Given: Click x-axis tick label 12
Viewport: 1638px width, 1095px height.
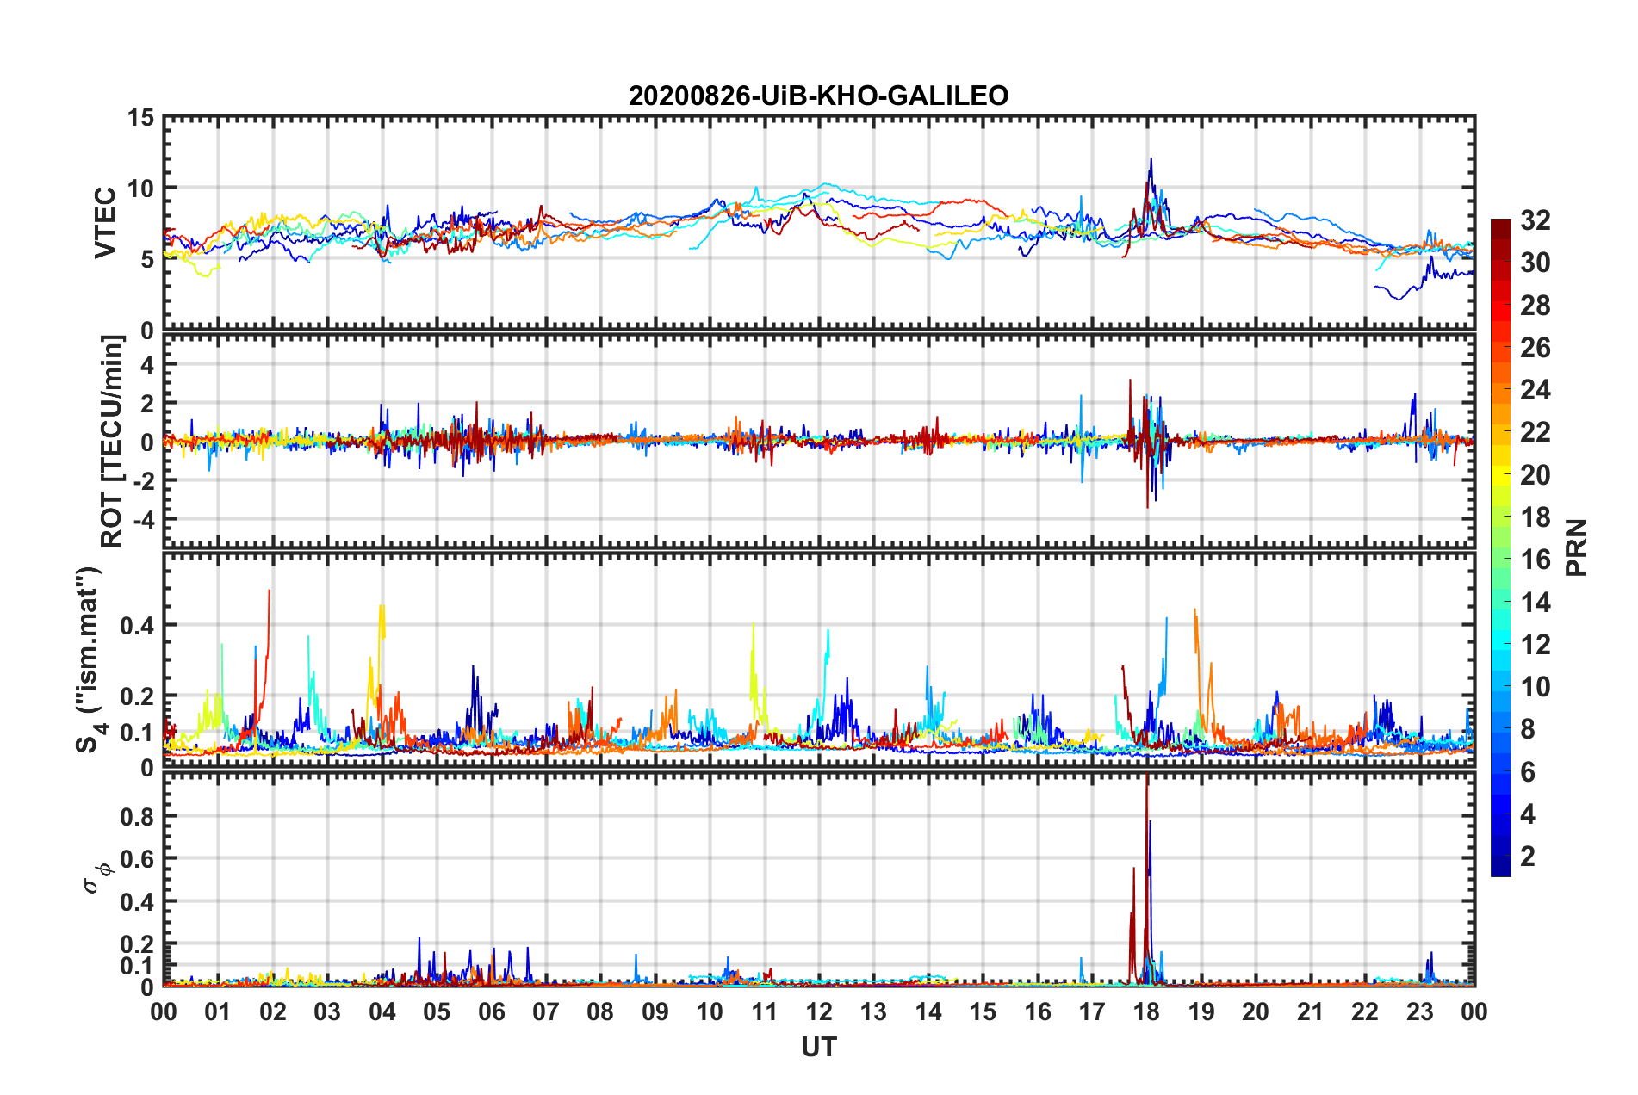Looking at the screenshot, I should pyautogui.click(x=819, y=1011).
